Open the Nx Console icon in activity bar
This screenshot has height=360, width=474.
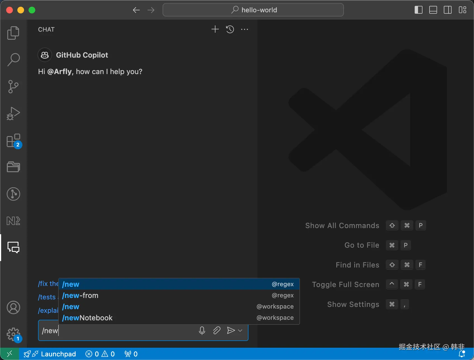13,221
